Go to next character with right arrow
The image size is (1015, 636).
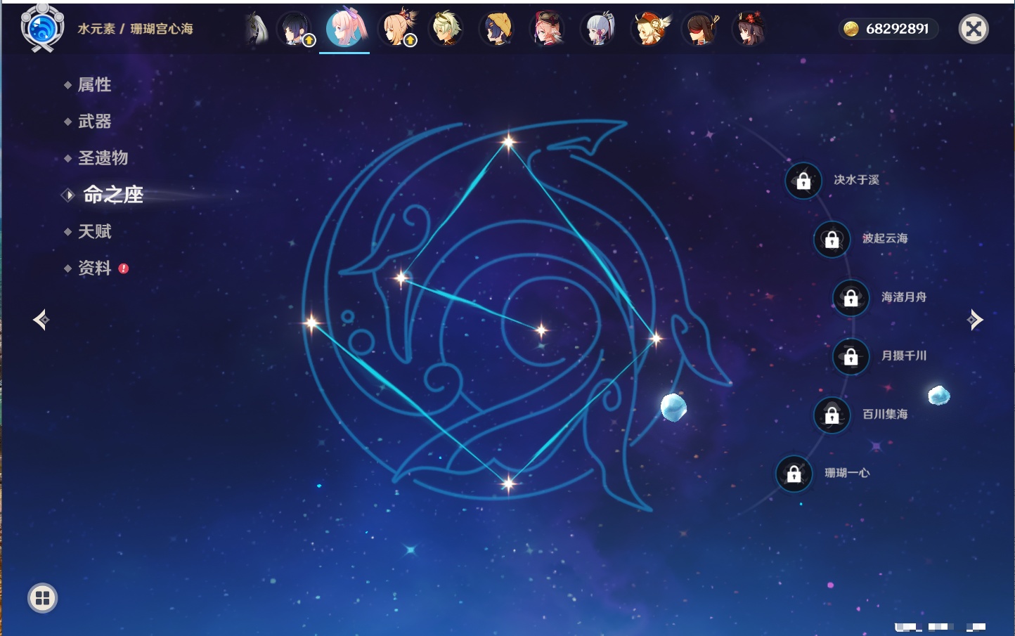pos(975,320)
